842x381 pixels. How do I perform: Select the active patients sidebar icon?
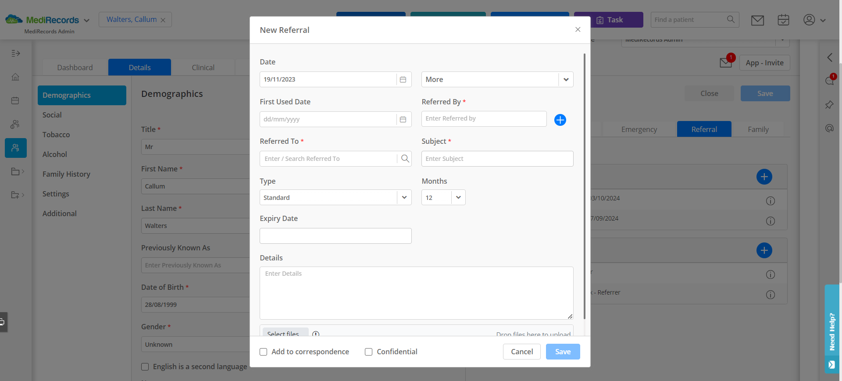click(16, 148)
